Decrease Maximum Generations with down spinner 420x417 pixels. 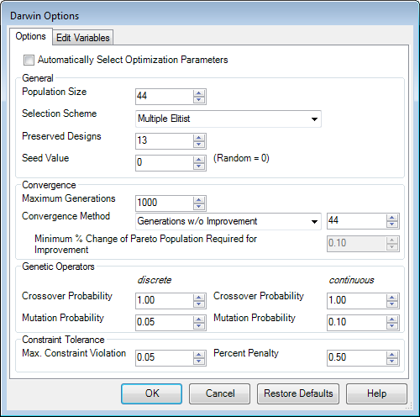point(199,207)
